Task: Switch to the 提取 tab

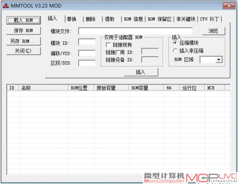Action: (x=112, y=19)
